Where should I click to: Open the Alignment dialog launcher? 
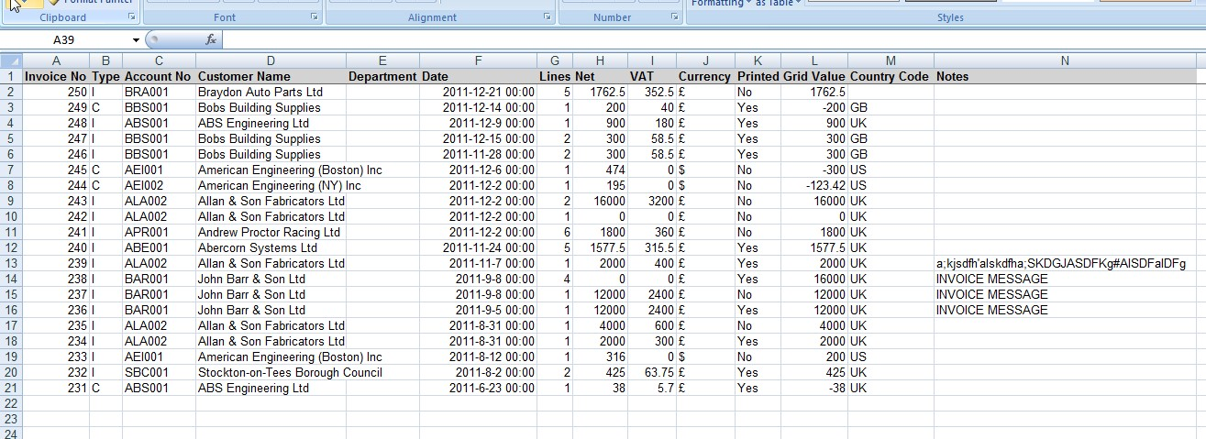point(548,17)
